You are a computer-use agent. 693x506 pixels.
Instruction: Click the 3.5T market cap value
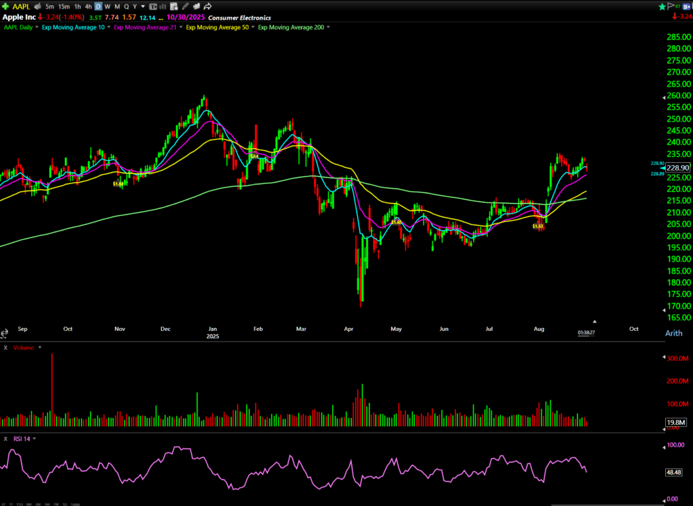[x=95, y=18]
